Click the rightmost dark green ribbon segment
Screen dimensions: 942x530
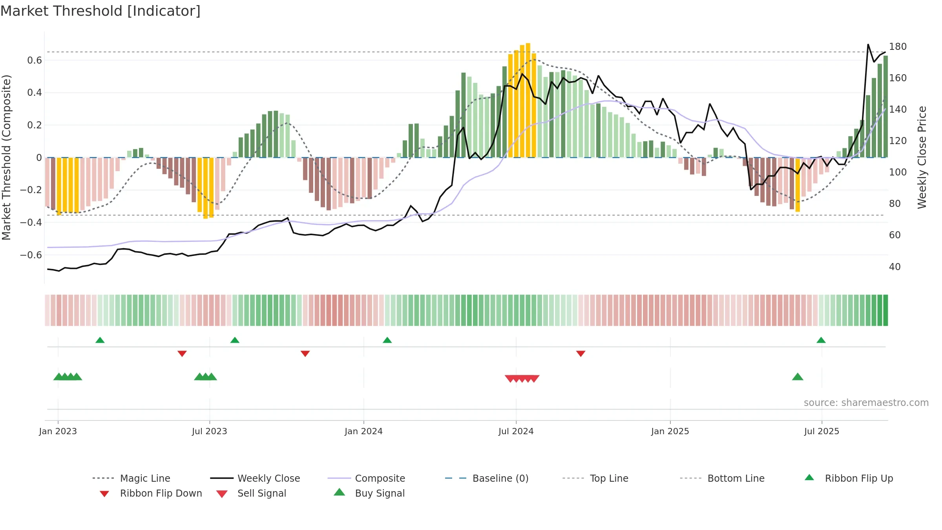coord(885,310)
